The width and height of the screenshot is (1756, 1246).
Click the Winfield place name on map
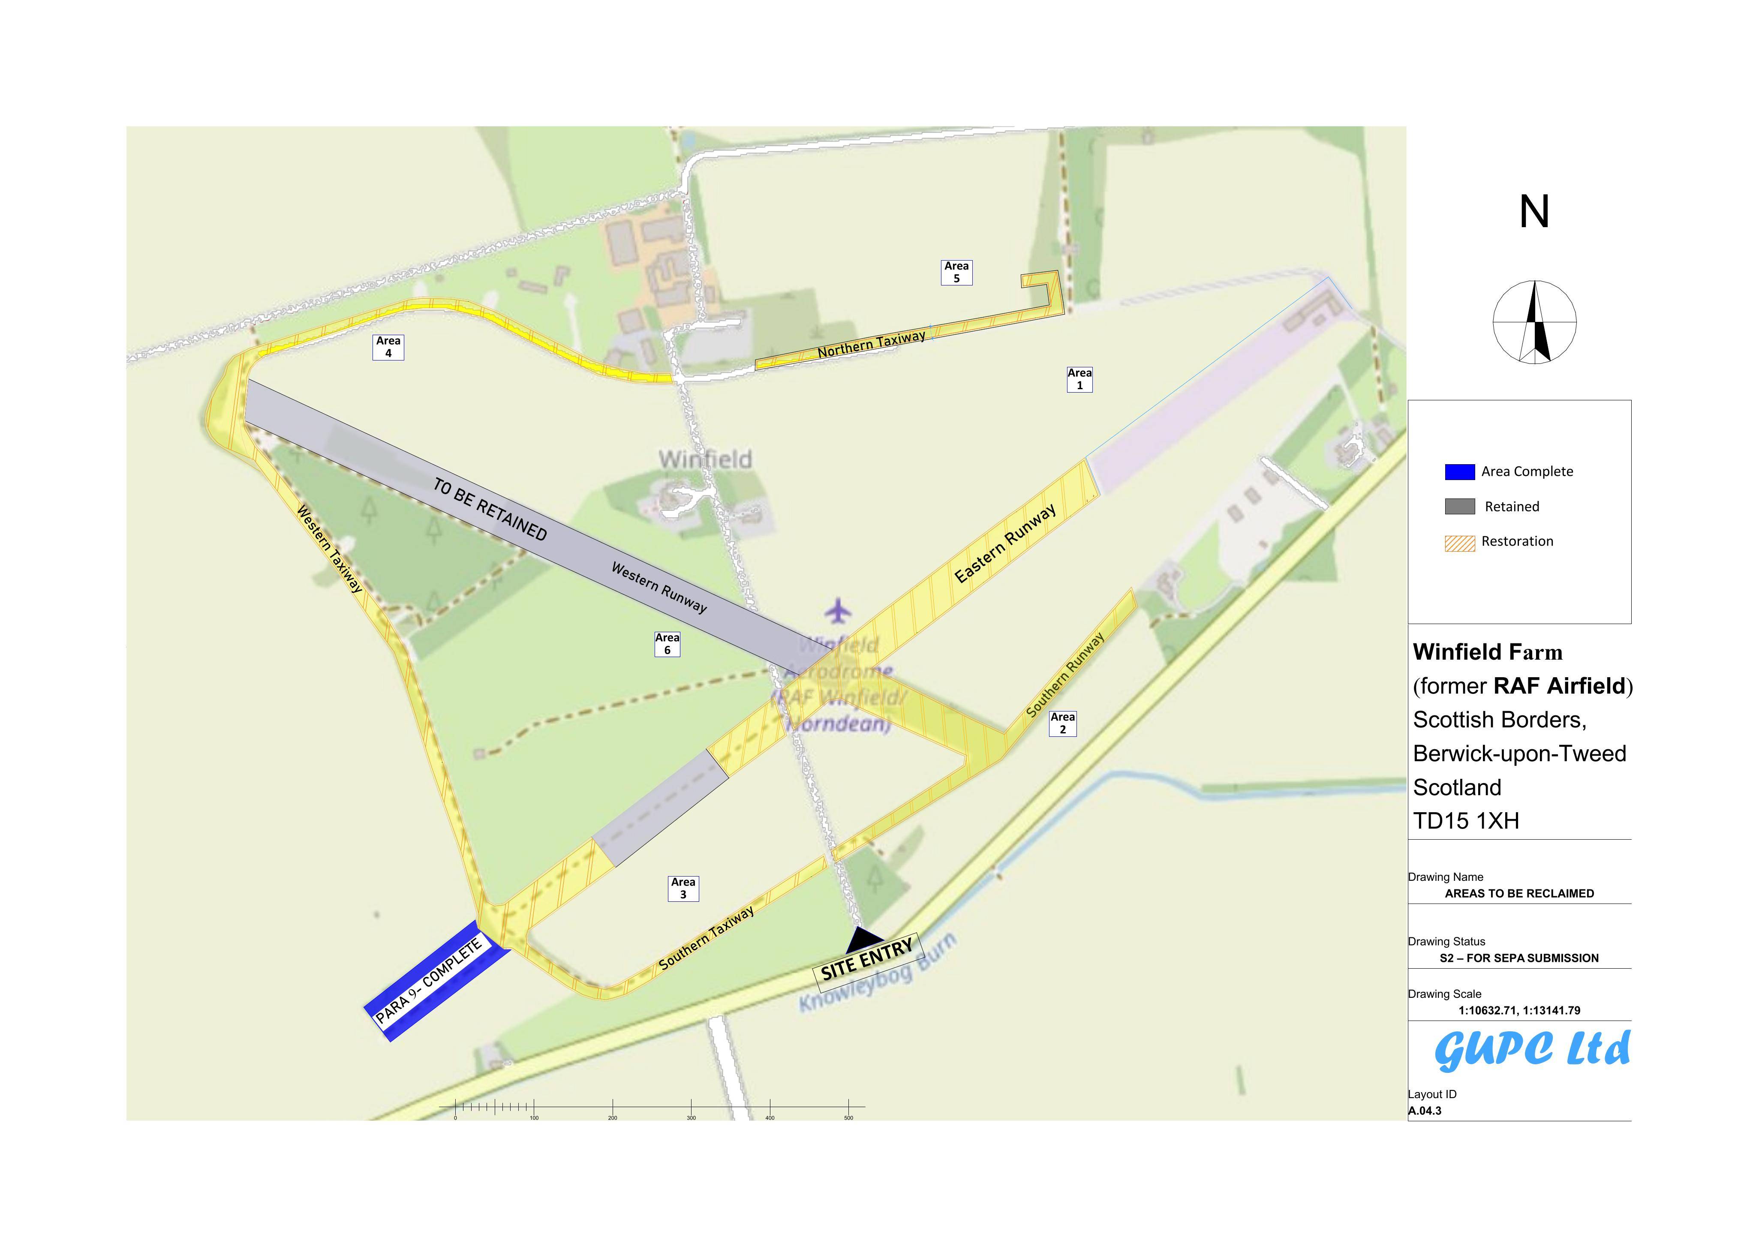click(x=705, y=459)
